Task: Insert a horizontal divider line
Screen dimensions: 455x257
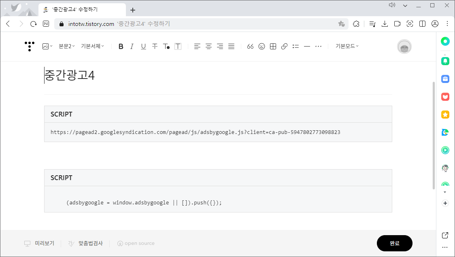Action: [307, 47]
